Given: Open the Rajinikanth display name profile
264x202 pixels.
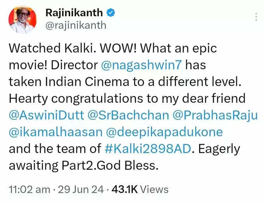Looking at the screenshot, I should point(74,13).
